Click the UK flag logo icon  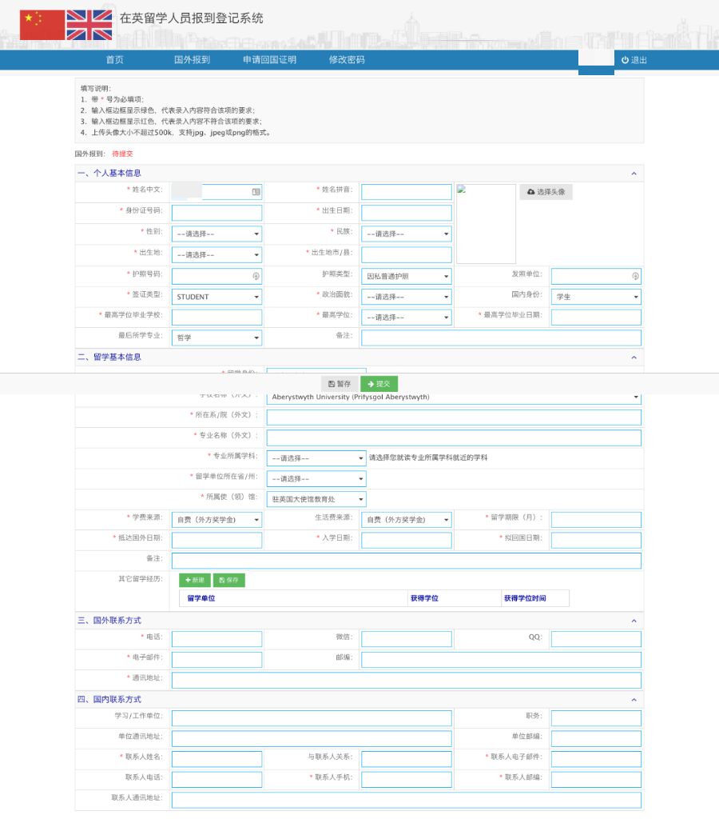89,25
